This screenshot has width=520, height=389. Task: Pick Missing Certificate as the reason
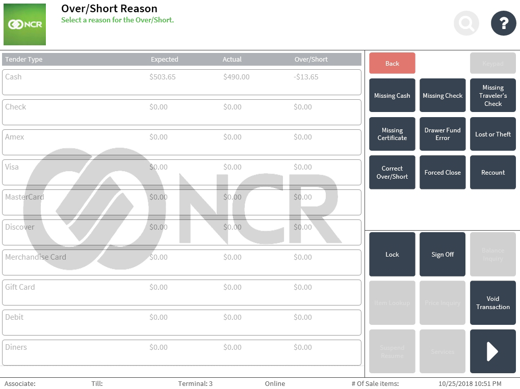[392, 134]
